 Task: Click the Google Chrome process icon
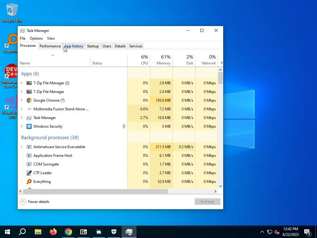(x=29, y=100)
